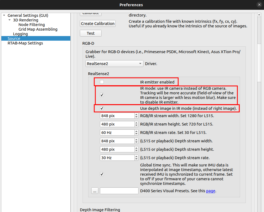Uncheck Use depth image in IR mode
264x212 pixels.
tap(102, 108)
